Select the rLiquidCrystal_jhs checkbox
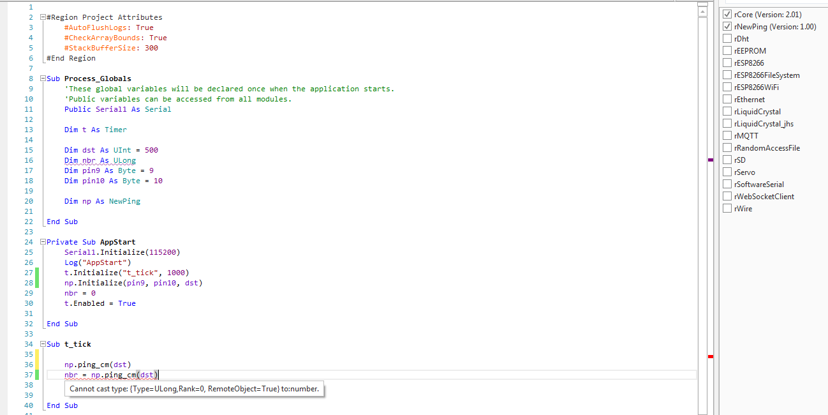The image size is (828, 415). coord(727,123)
